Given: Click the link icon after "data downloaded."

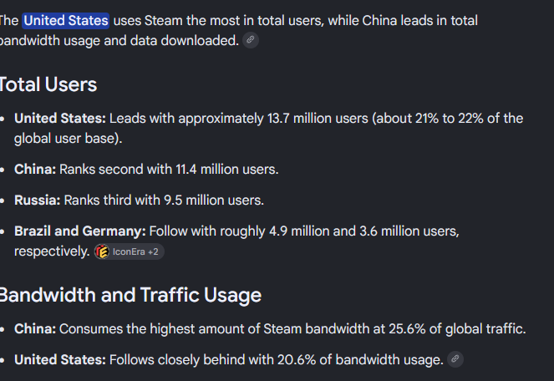Looking at the screenshot, I should (251, 40).
